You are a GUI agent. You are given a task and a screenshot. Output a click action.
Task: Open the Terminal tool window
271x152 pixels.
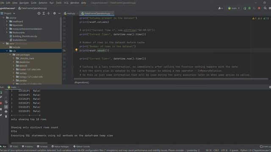(x=42, y=147)
